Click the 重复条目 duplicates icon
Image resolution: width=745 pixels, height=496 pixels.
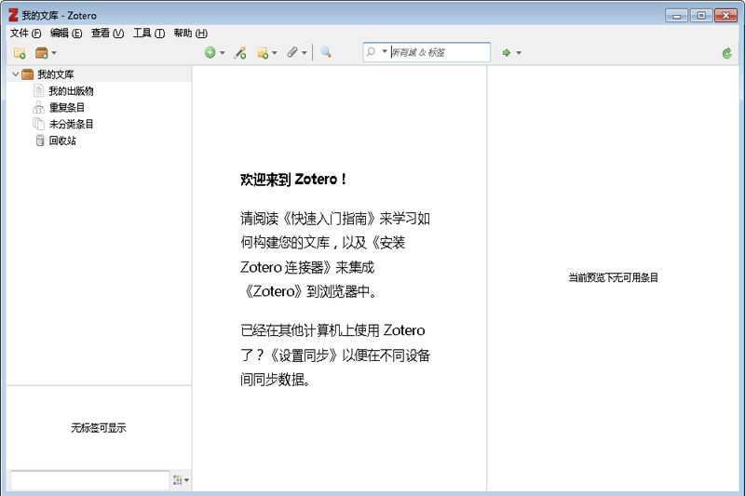coord(38,107)
